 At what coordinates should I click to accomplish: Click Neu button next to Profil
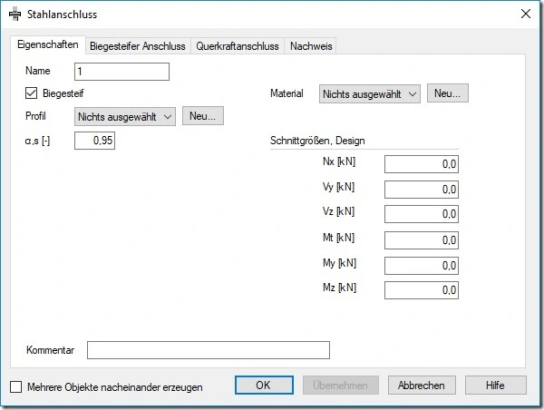(203, 116)
